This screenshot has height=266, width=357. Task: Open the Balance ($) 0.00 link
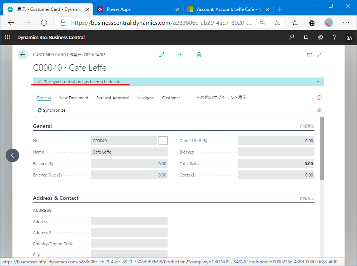click(162, 164)
